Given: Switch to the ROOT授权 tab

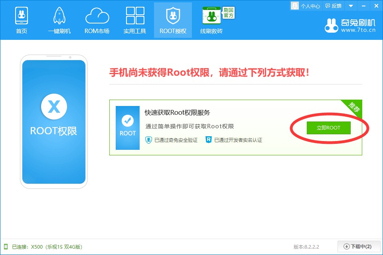Looking at the screenshot, I should click(x=173, y=20).
